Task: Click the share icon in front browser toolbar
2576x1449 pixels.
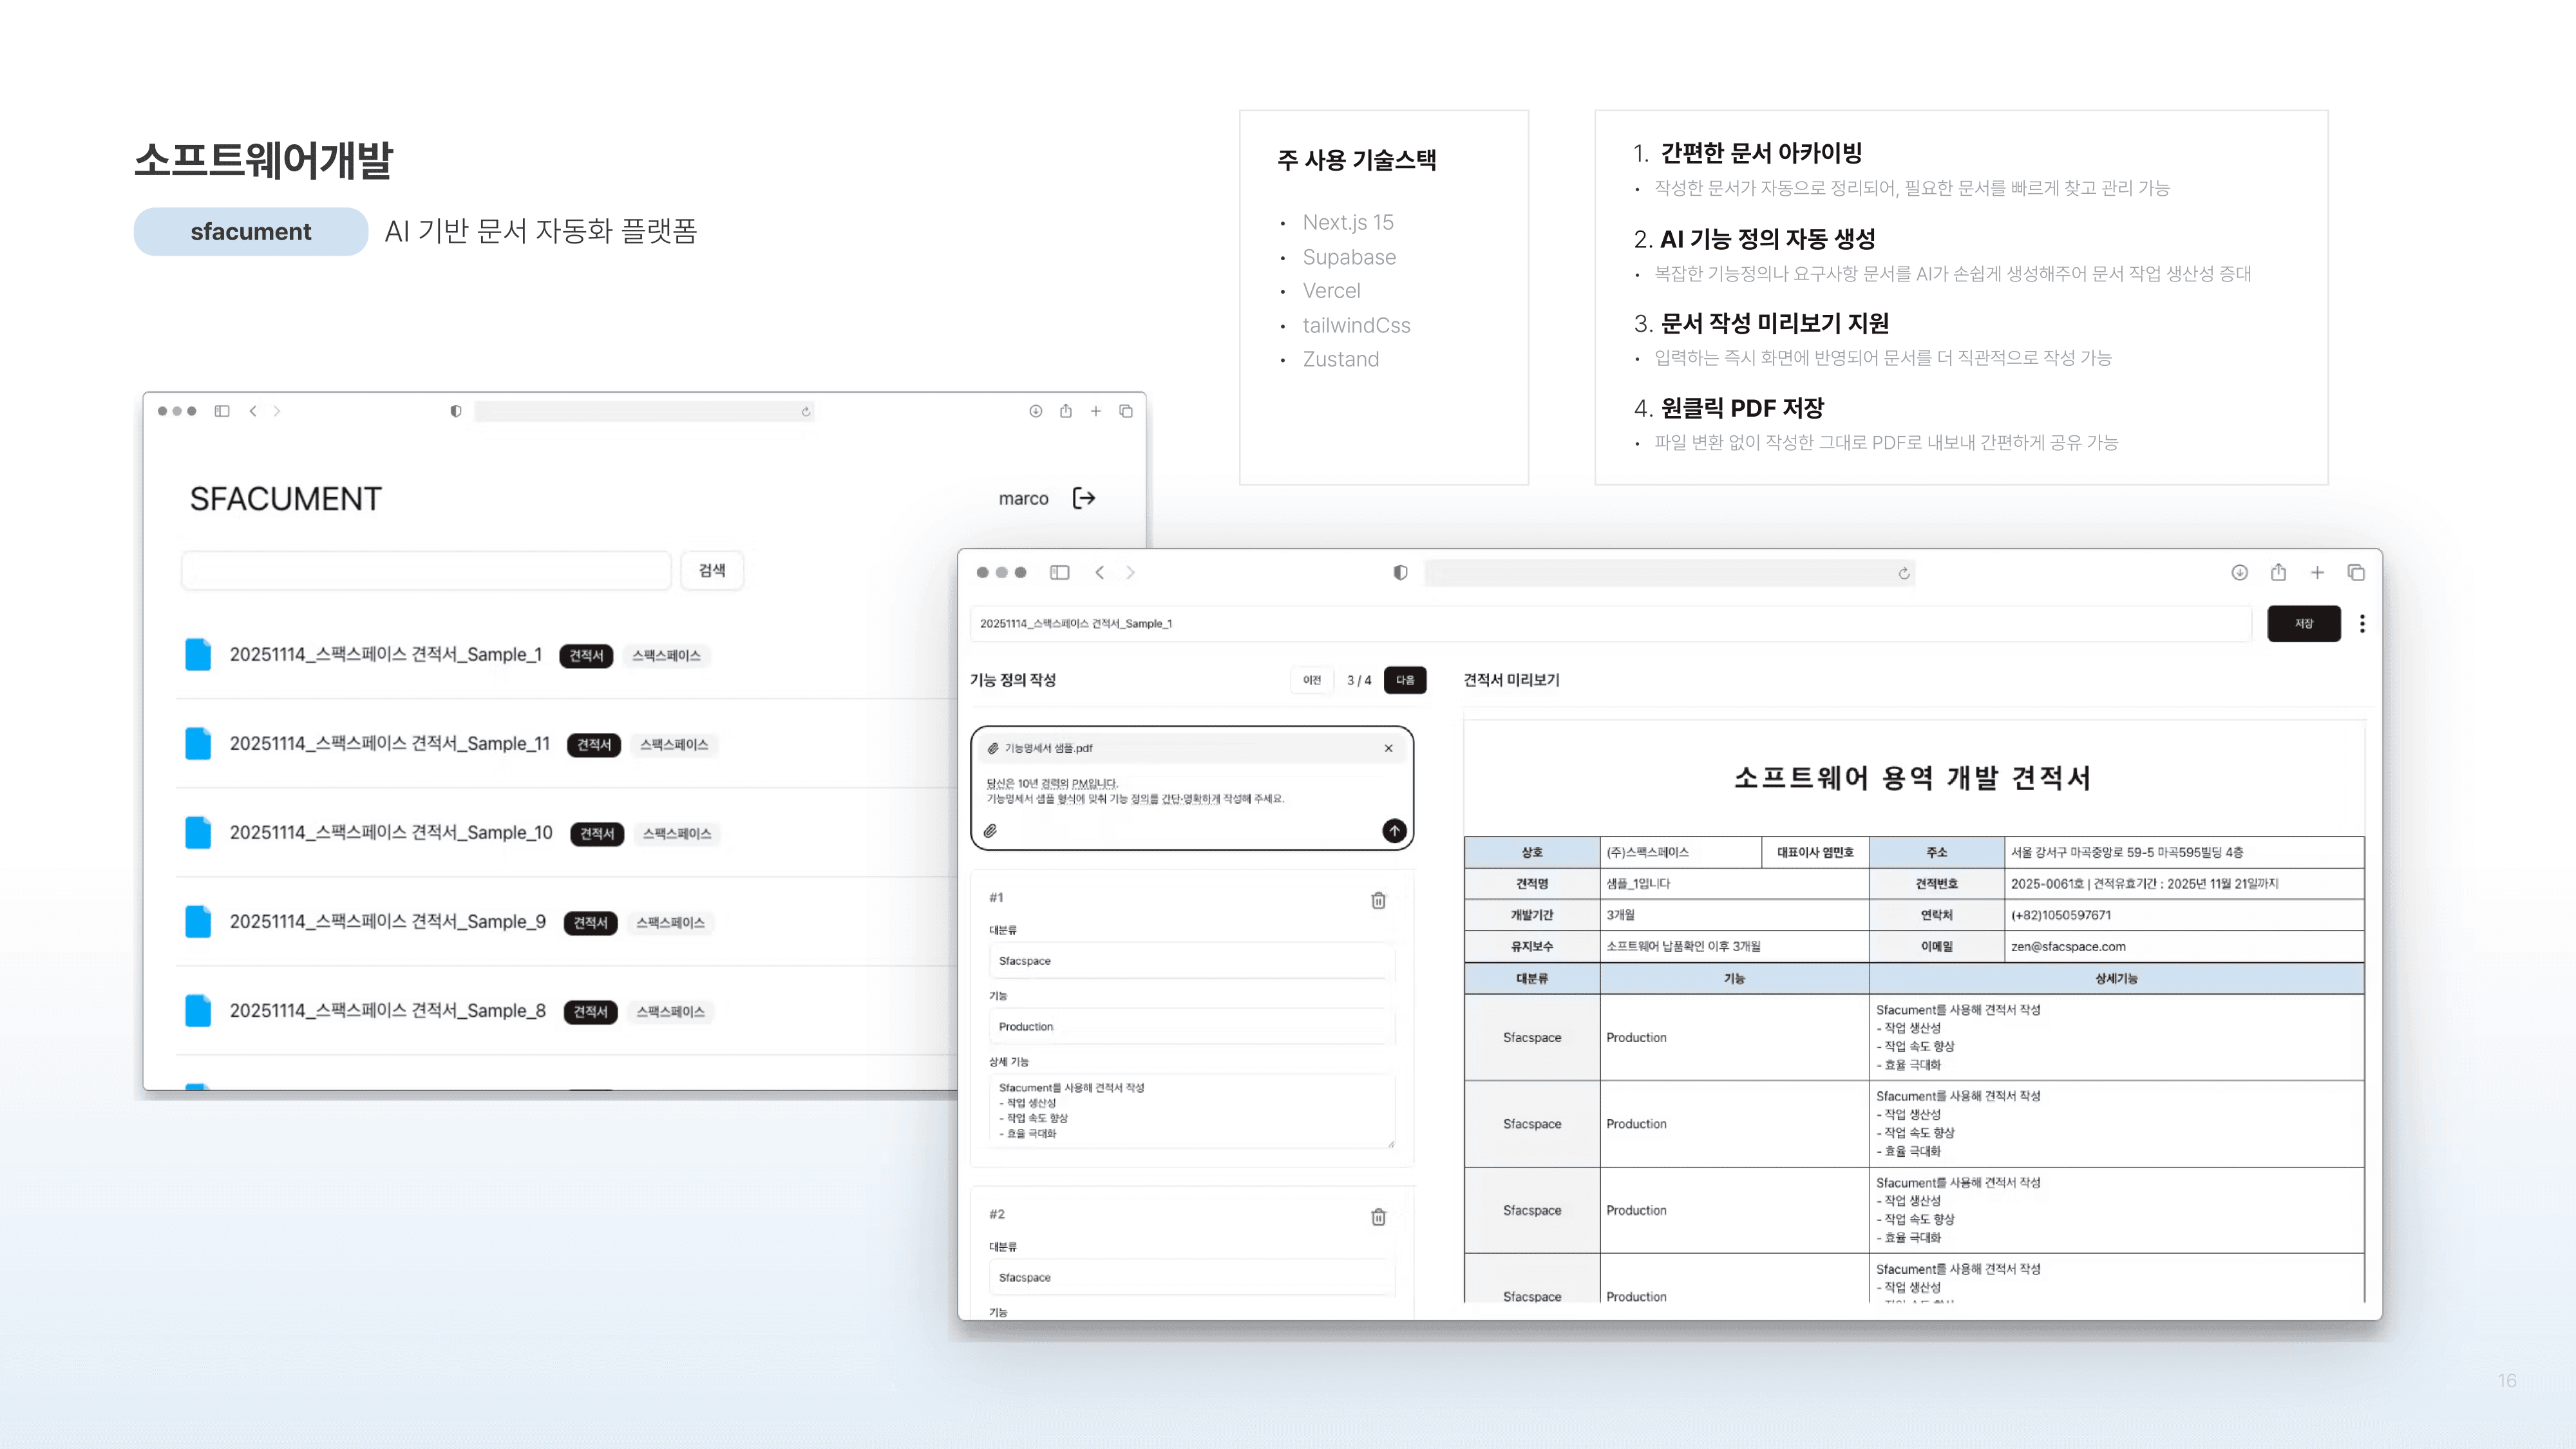Action: click(x=2278, y=572)
